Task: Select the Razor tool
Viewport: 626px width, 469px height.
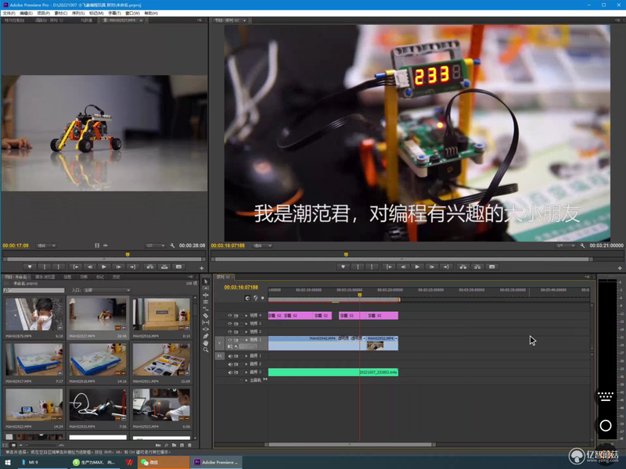Action: pos(206,316)
